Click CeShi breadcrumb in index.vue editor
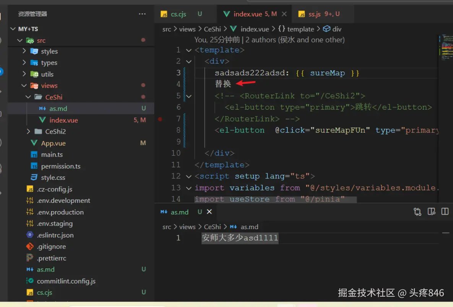 point(212,29)
